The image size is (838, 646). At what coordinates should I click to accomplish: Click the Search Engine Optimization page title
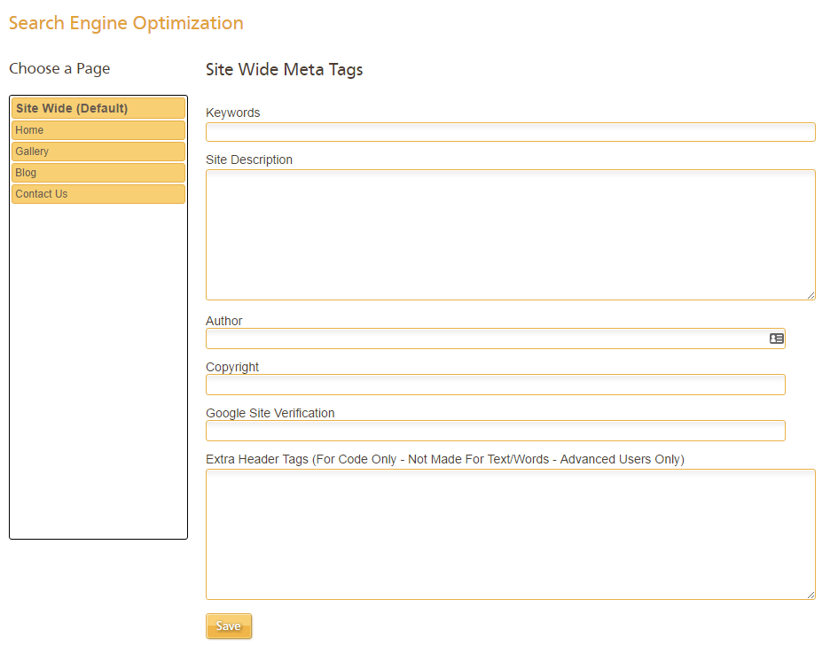126,23
